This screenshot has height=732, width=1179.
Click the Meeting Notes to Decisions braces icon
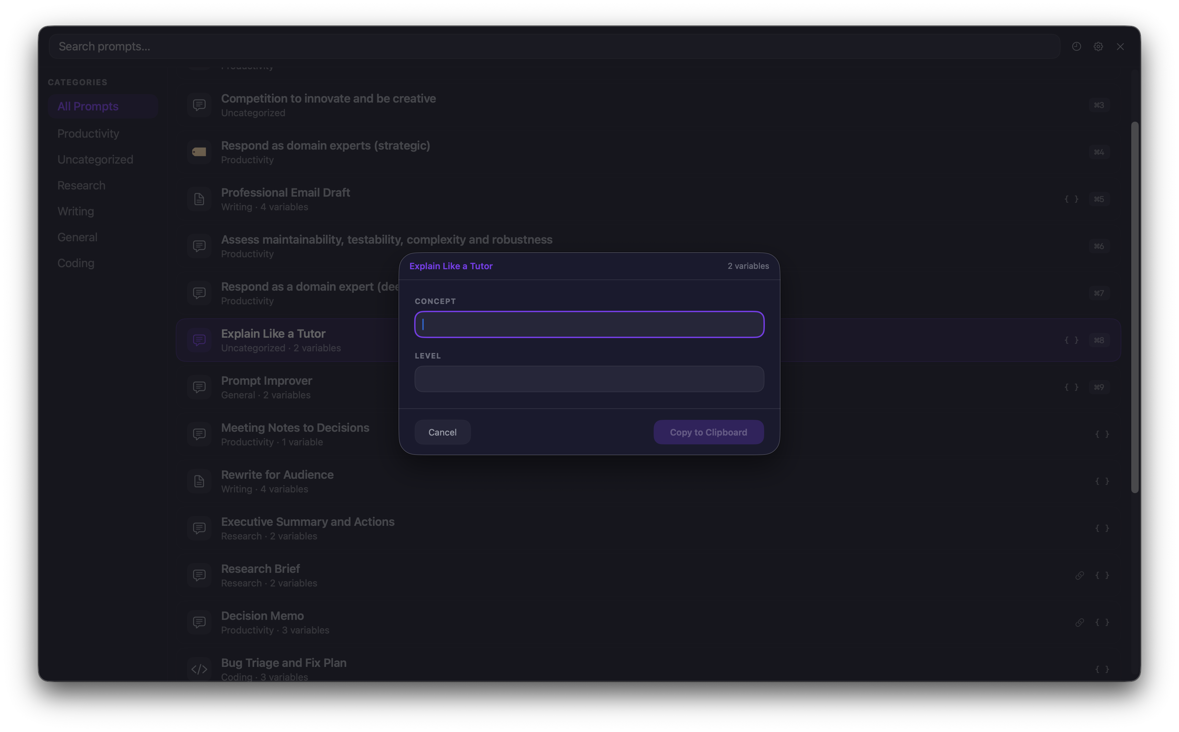(x=1102, y=434)
